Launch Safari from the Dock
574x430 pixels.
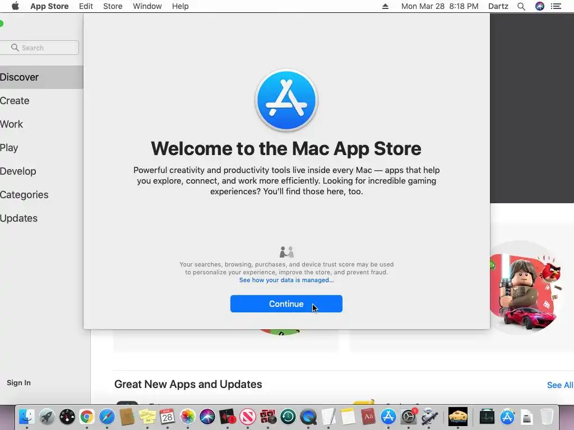107,417
